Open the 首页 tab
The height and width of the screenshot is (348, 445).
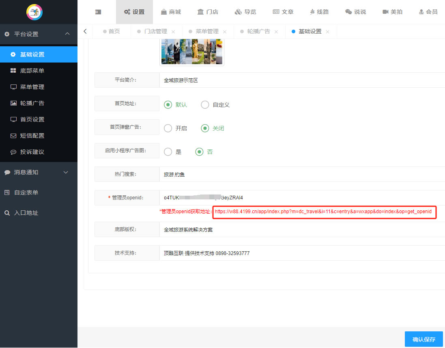point(111,32)
